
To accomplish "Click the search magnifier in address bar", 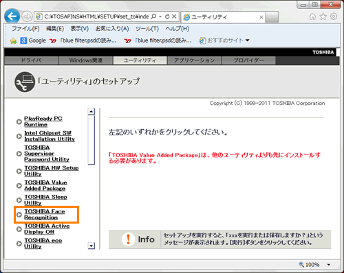I will pyautogui.click(x=153, y=16).
